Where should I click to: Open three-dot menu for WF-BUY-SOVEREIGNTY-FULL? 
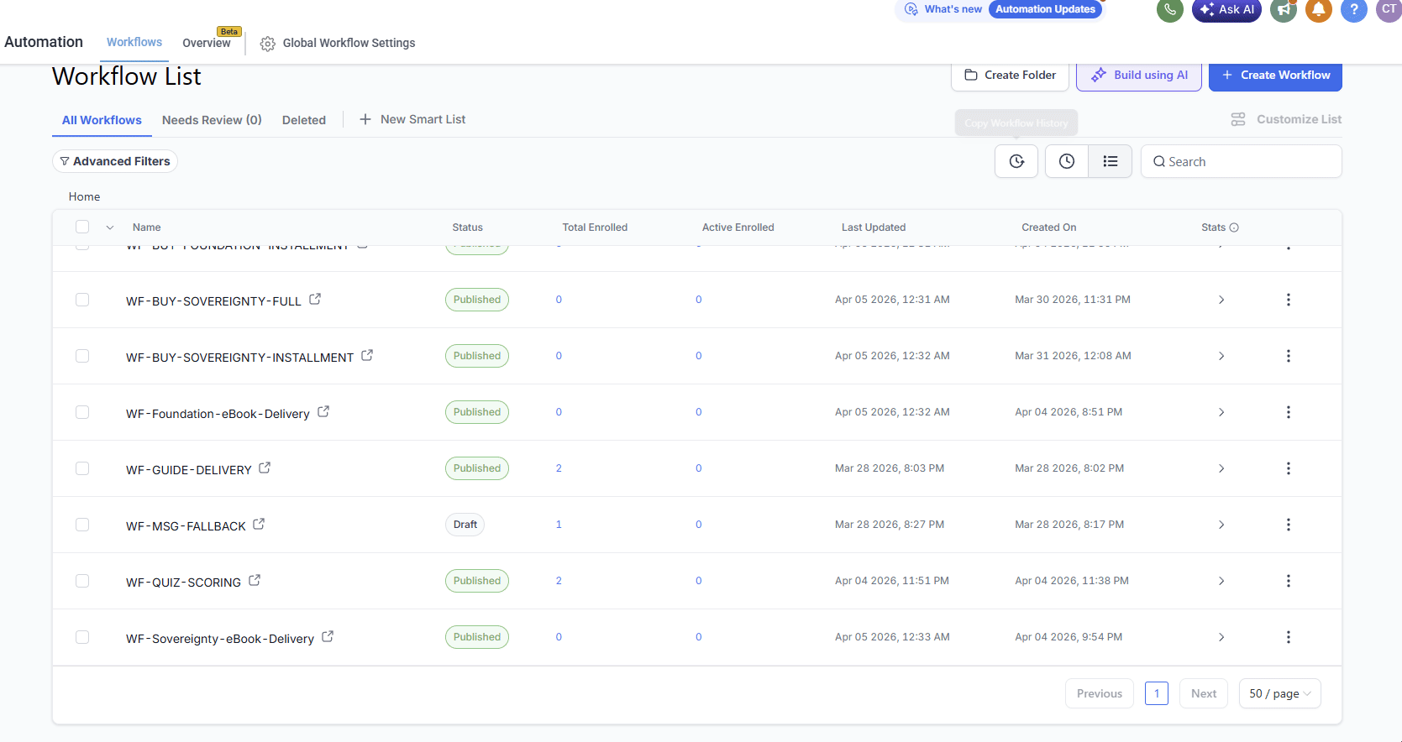[x=1288, y=300]
